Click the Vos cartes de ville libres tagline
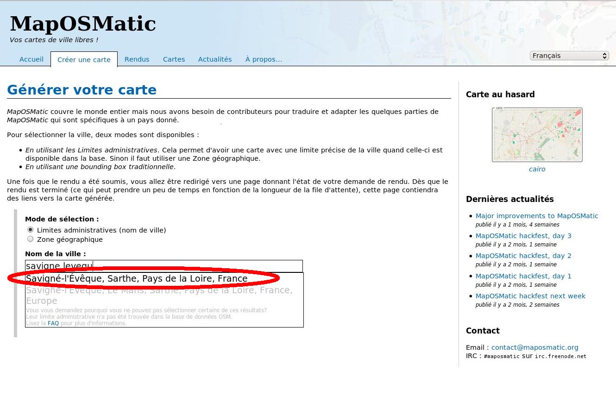 [54, 40]
